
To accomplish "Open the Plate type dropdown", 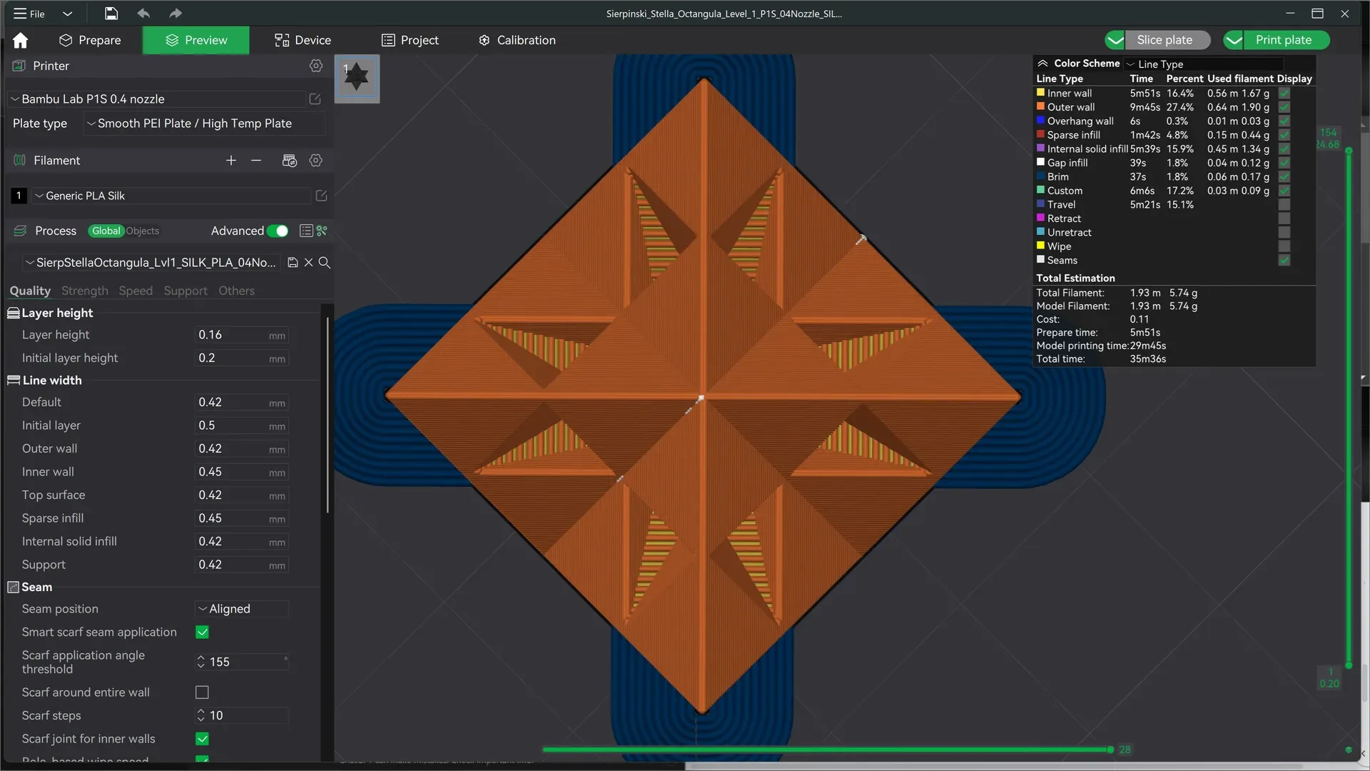I will (204, 124).
